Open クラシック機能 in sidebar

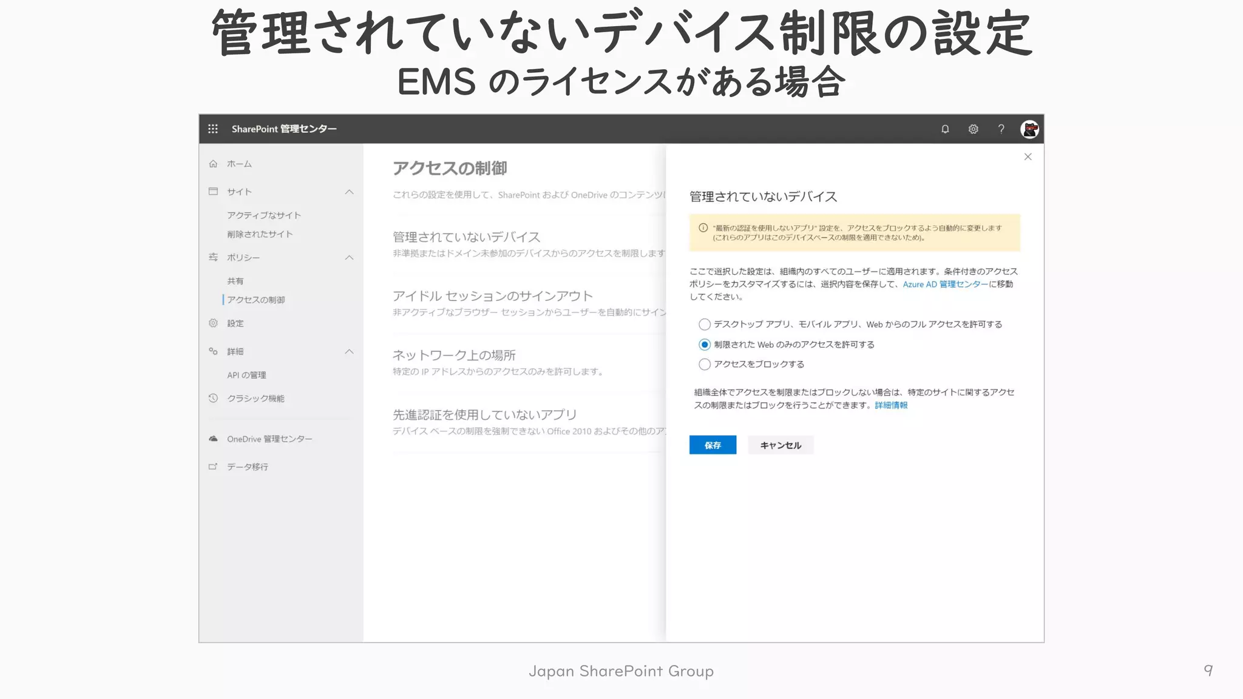point(256,399)
